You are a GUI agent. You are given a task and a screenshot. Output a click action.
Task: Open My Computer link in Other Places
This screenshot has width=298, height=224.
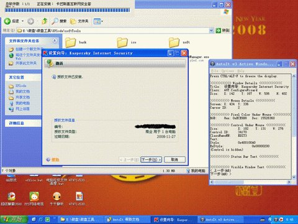pos(22,103)
